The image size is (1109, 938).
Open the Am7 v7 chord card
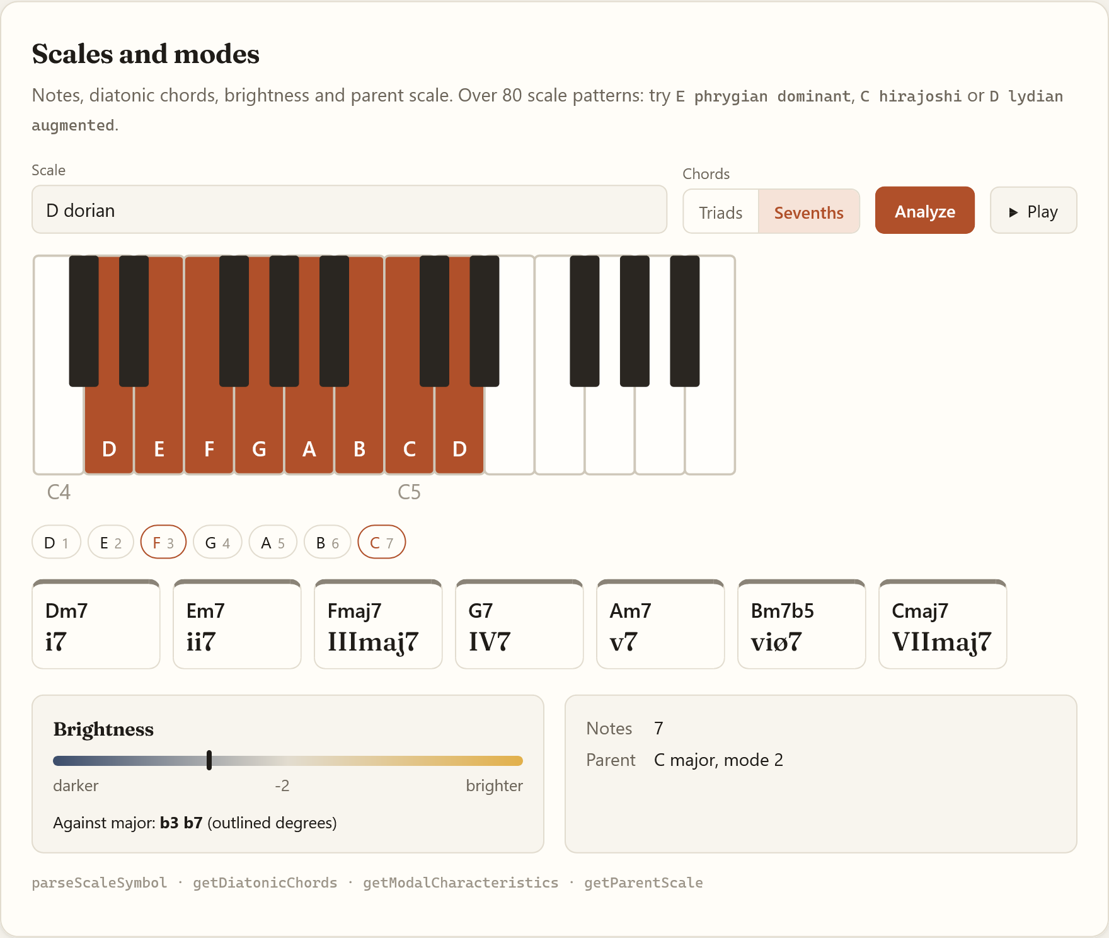click(x=660, y=624)
